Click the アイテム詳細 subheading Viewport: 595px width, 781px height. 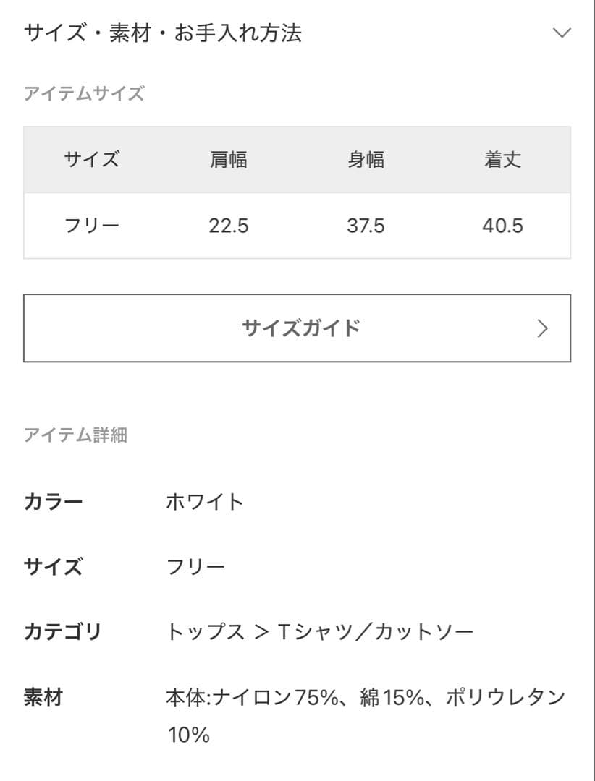coord(76,435)
